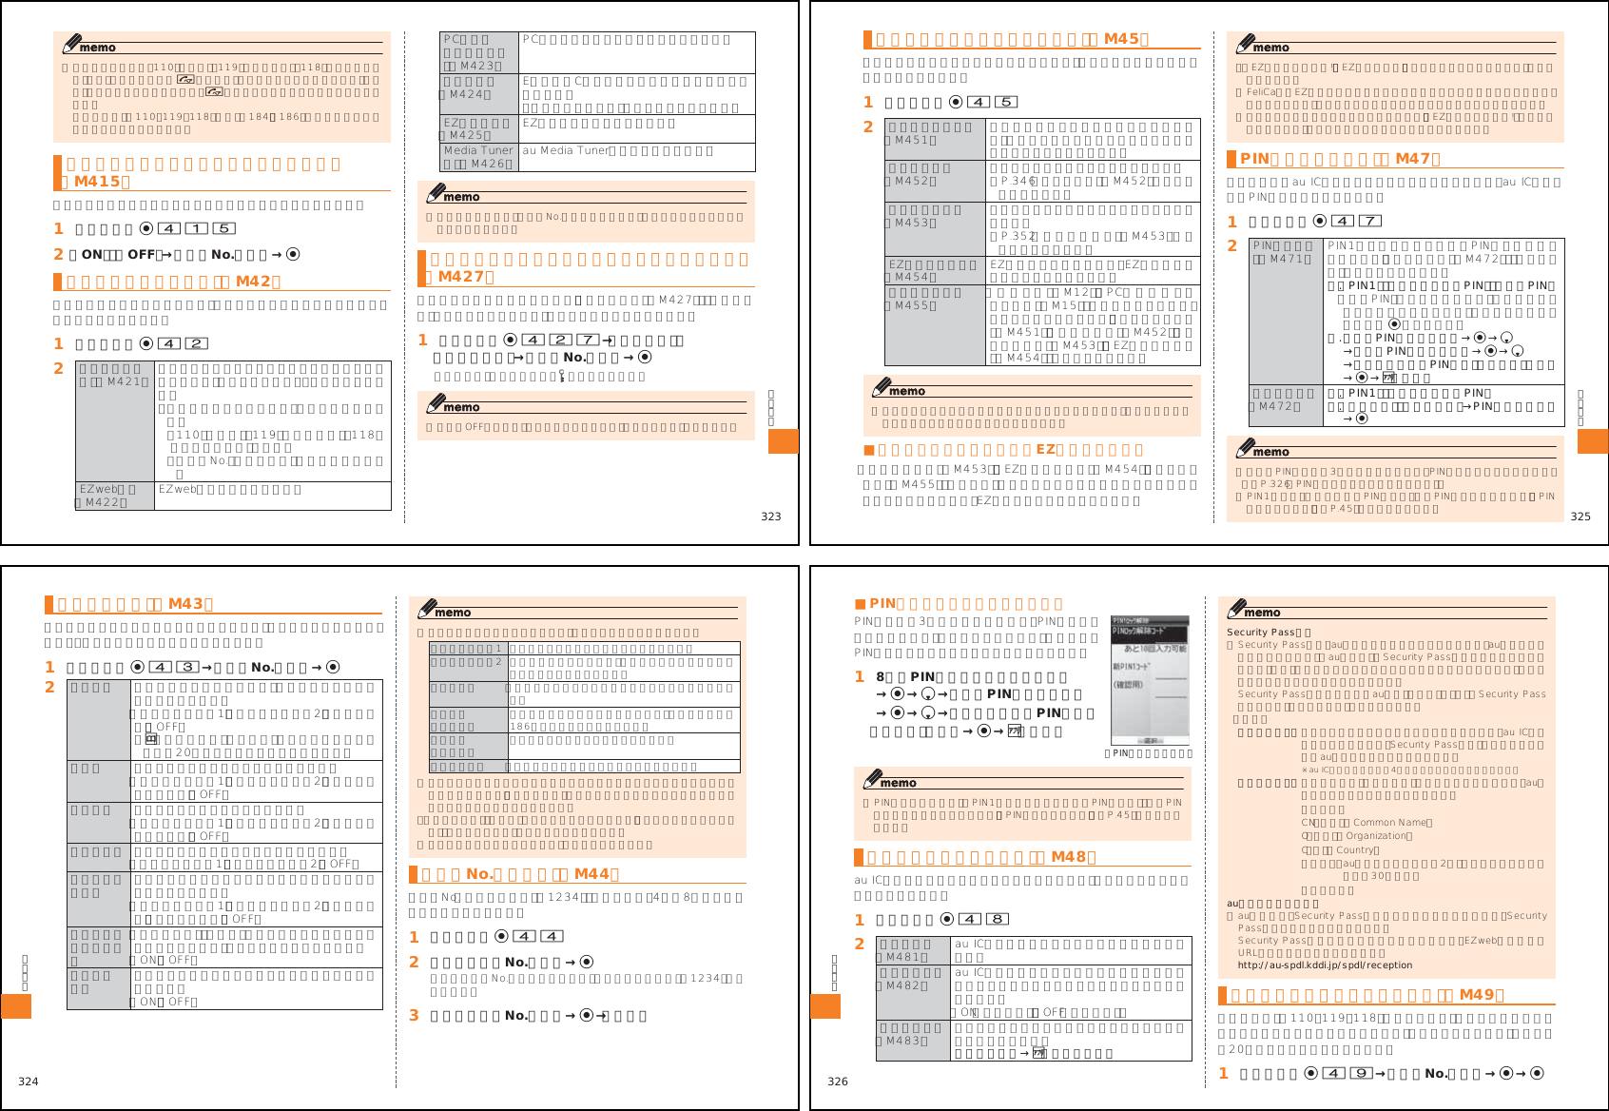Click the M481 table cell
This screenshot has width=1609, height=1111.
coord(914,950)
